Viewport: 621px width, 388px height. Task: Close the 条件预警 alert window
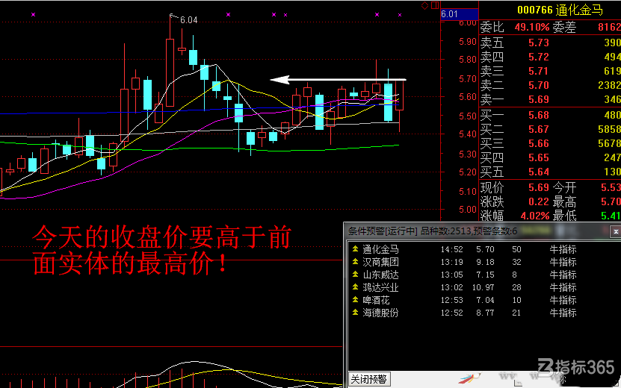[616, 232]
